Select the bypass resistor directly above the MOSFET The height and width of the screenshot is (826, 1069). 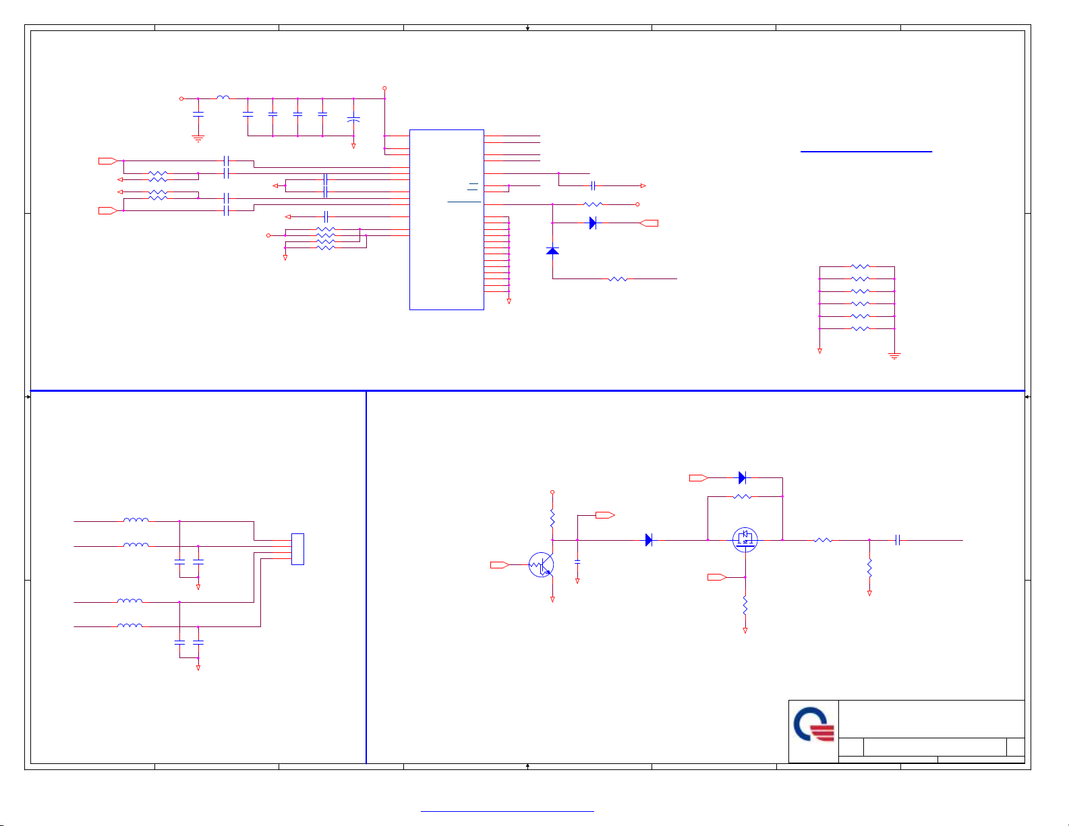(x=742, y=496)
